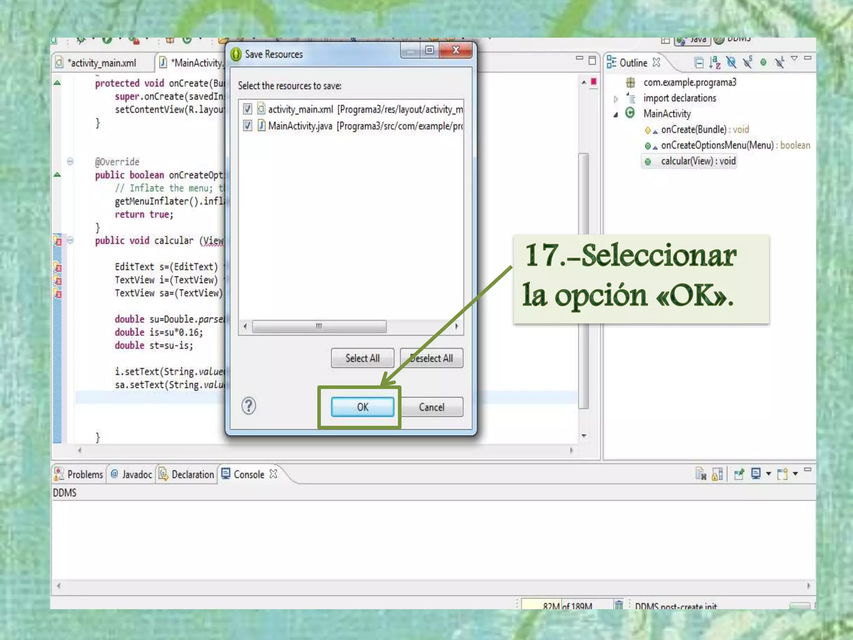Toggle Hide Non-Public Members green dot

[763, 62]
